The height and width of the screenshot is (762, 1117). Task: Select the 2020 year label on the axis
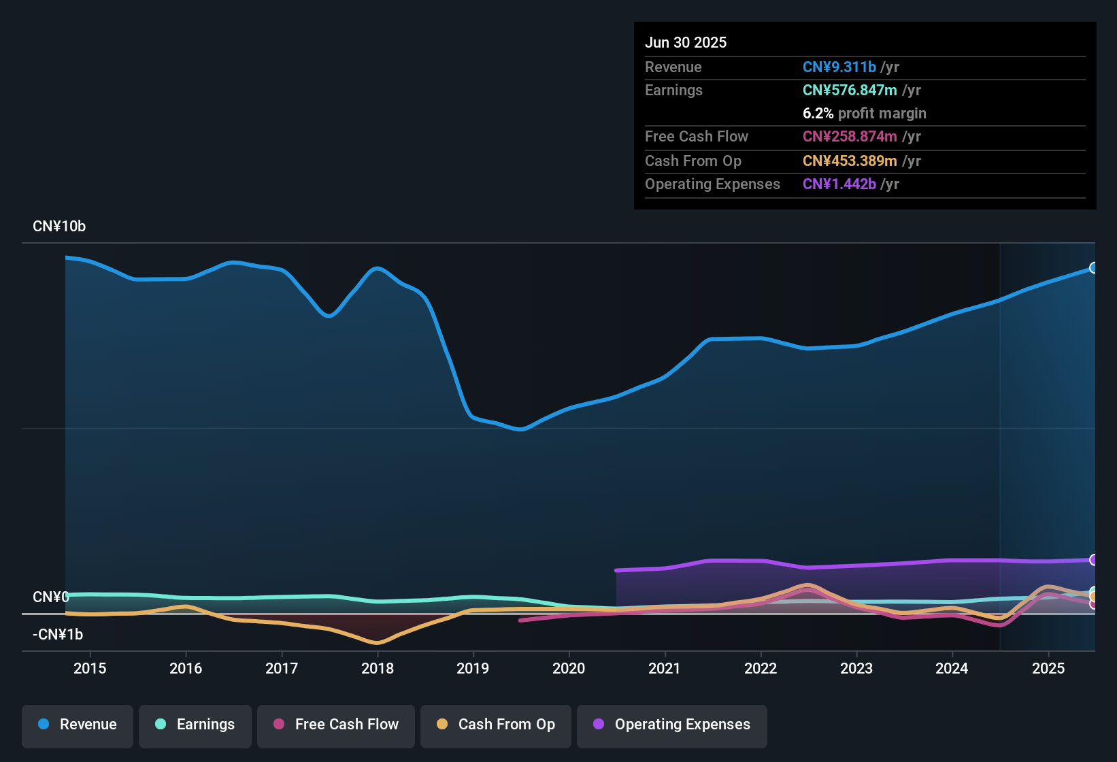569,669
